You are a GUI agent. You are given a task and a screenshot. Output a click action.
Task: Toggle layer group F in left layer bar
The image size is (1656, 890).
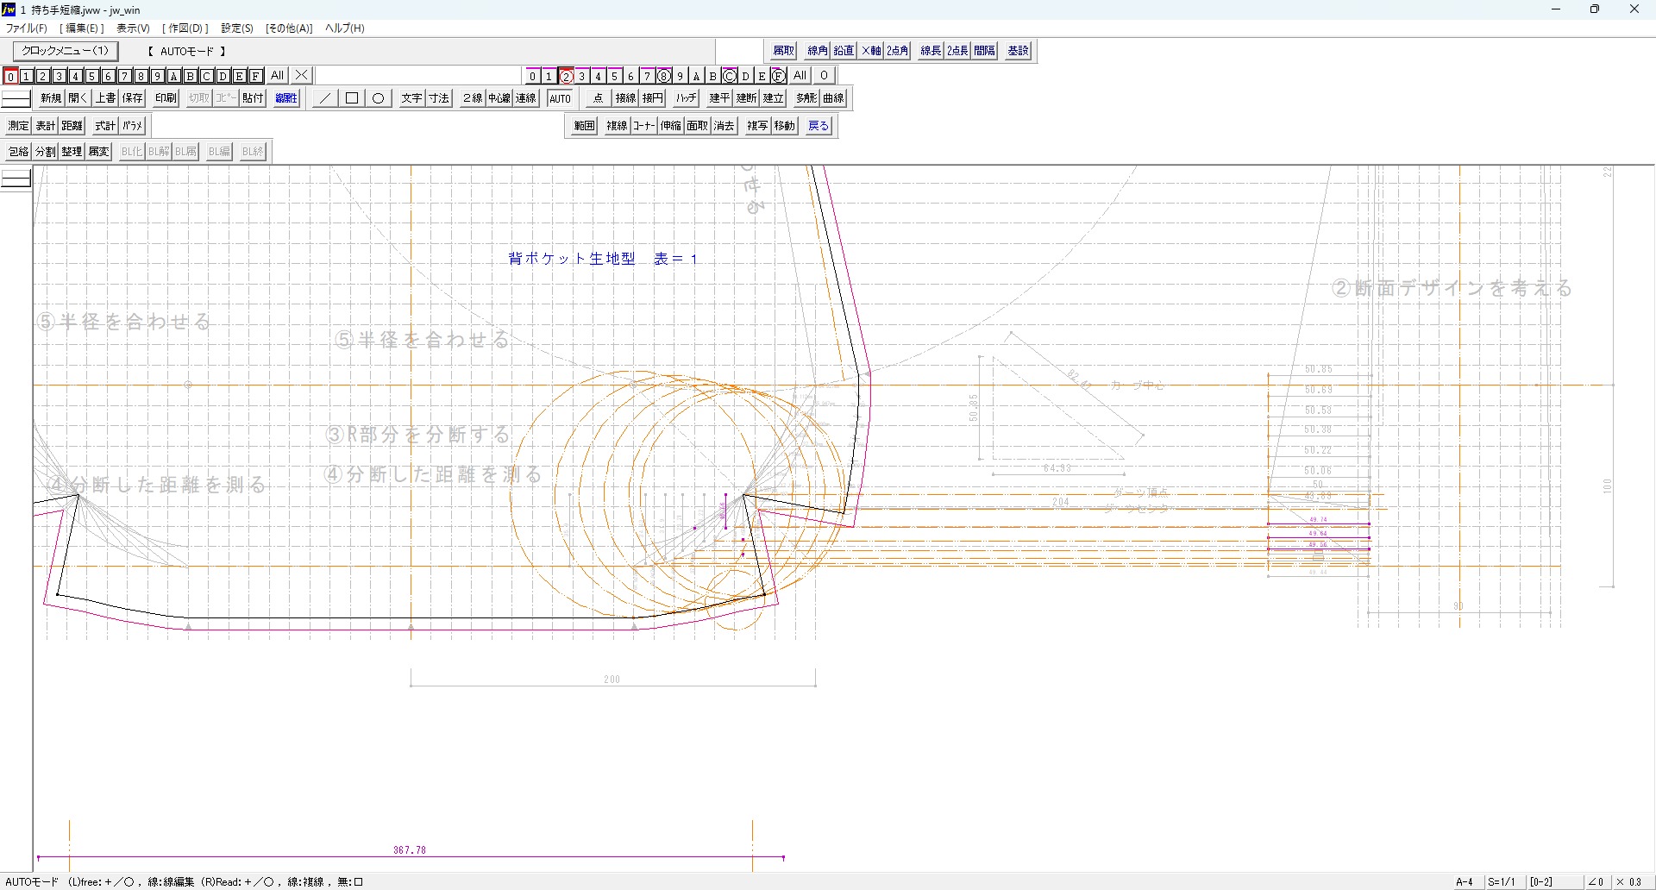[256, 76]
